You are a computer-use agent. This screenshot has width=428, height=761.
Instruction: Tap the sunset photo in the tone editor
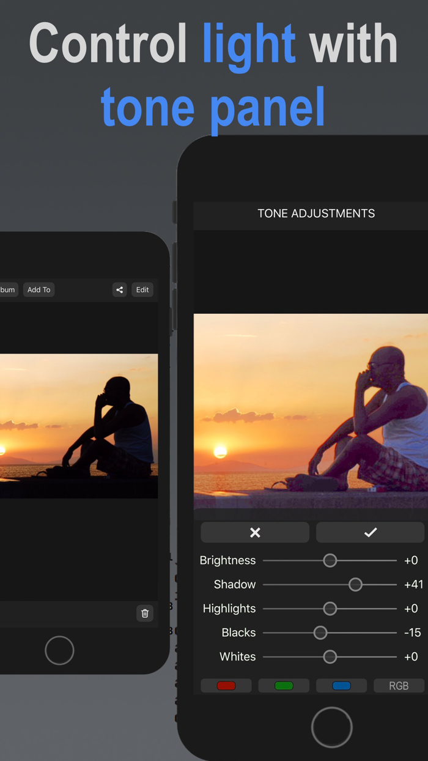click(311, 411)
